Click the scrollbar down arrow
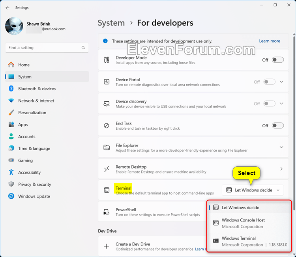The height and width of the screenshot is (257, 296). pyautogui.click(x=294, y=255)
